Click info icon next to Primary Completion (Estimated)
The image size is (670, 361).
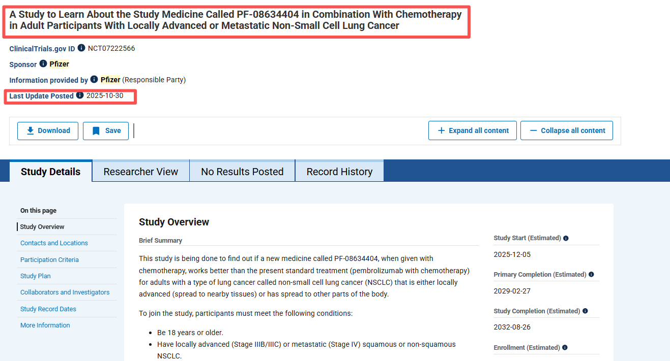click(591, 275)
